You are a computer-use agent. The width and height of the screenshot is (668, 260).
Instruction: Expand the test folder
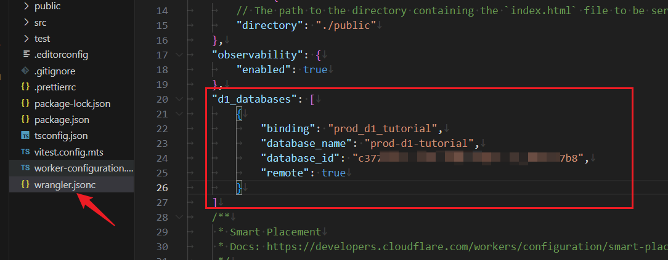26,39
